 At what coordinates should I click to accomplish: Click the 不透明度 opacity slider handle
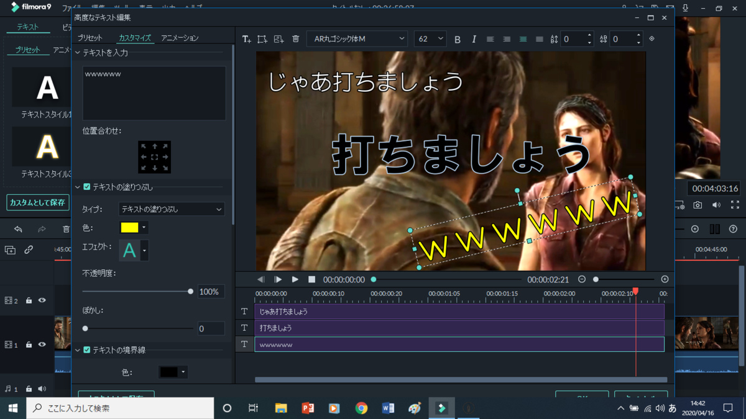(x=190, y=291)
